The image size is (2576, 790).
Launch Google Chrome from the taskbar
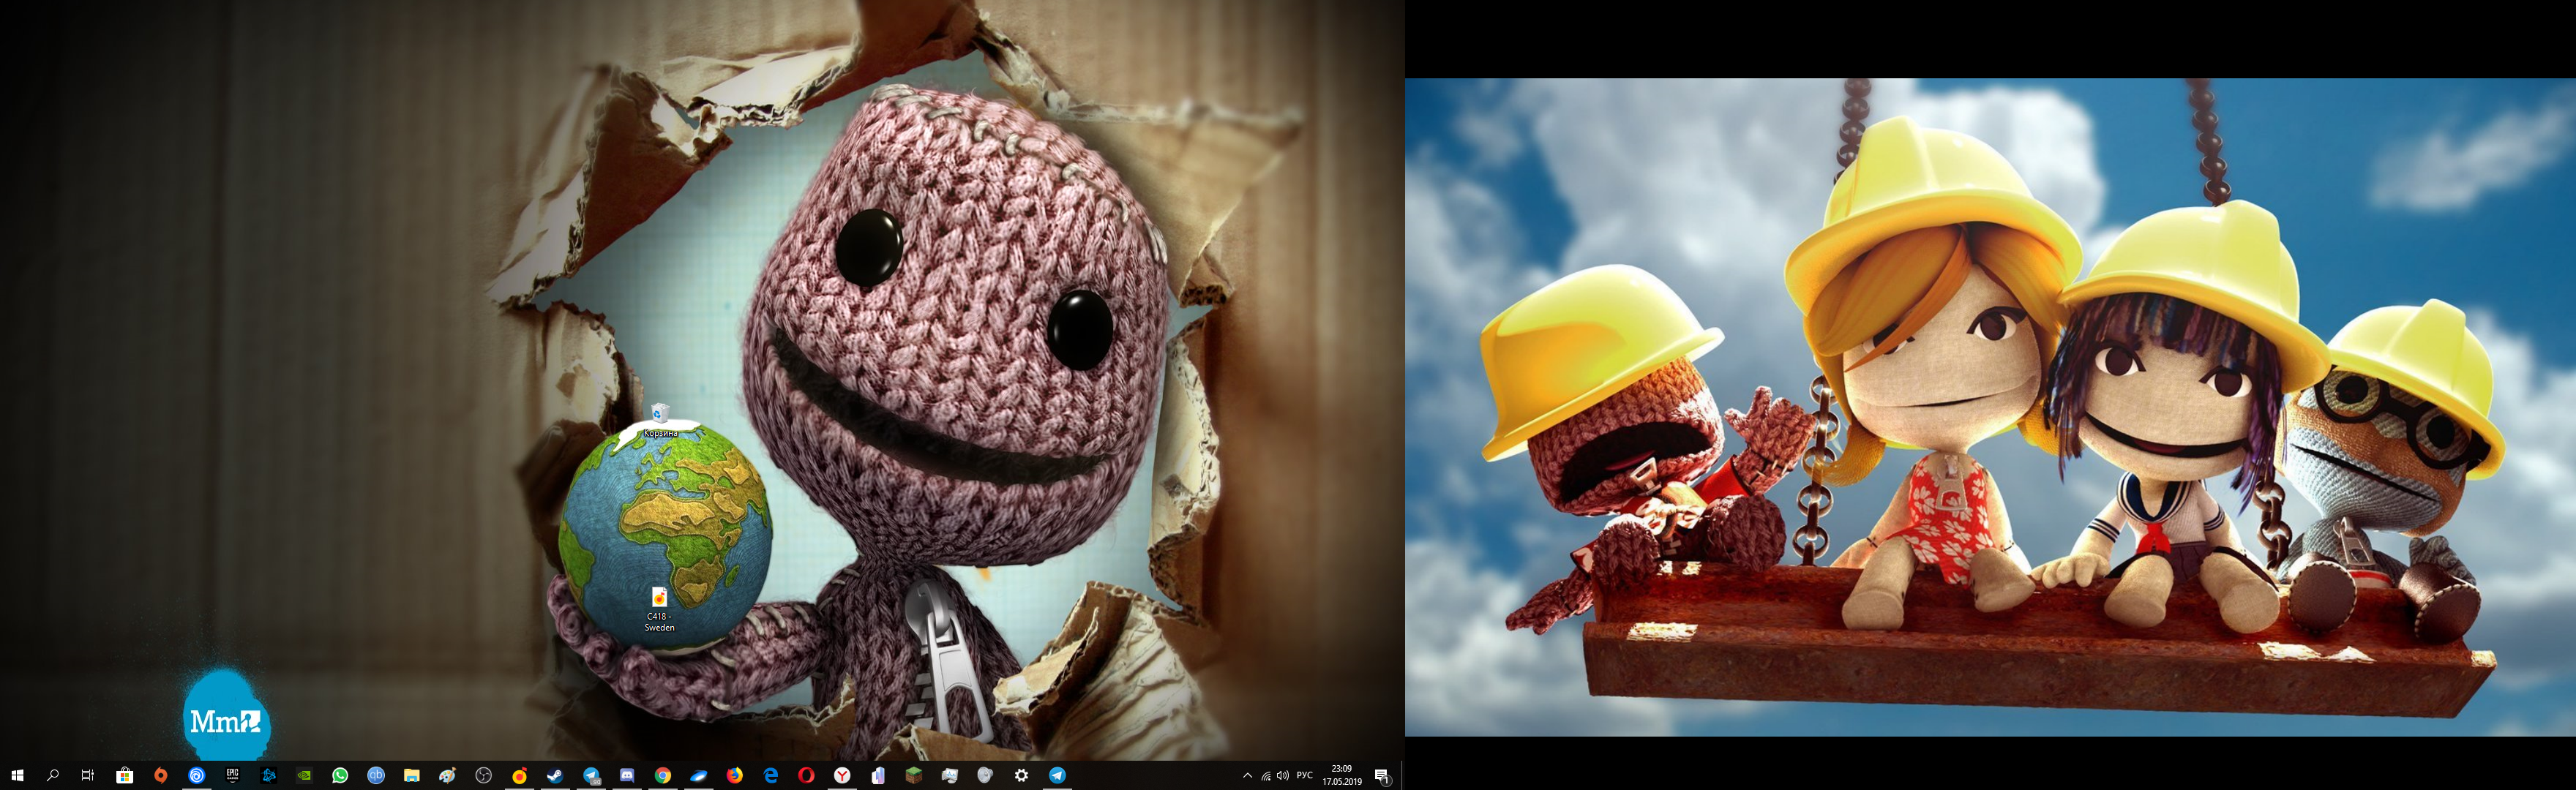tap(663, 775)
